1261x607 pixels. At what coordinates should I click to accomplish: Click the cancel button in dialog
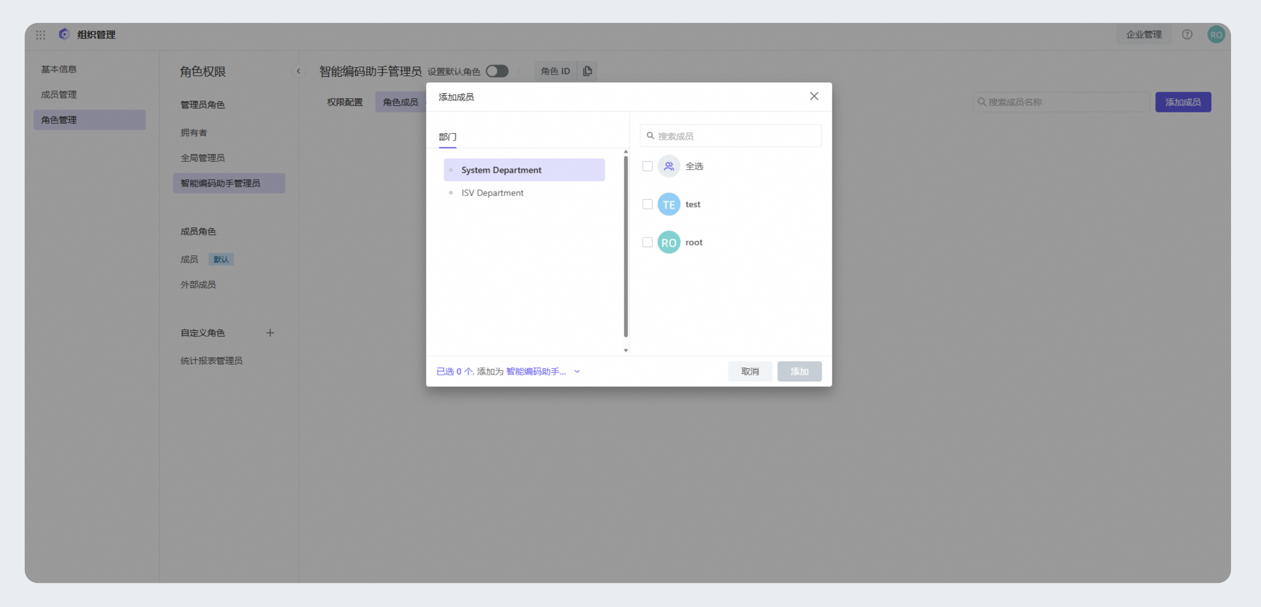click(x=750, y=372)
